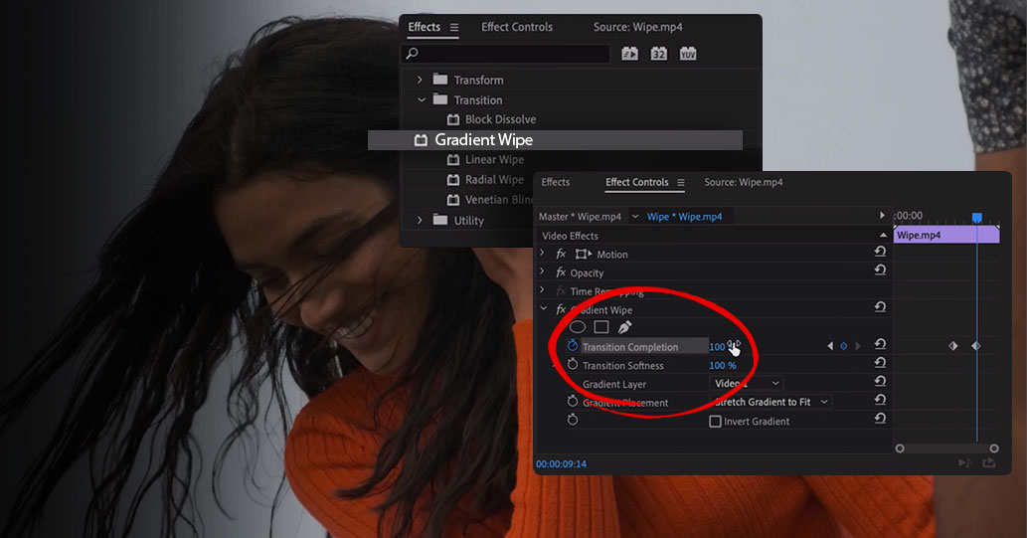Screen dimensions: 1027x538
Task: Toggle Transition Completion stopwatch animation
Action: tap(573, 346)
